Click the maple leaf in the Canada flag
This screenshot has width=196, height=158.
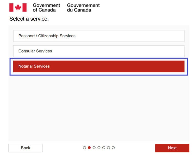coord(18,8)
